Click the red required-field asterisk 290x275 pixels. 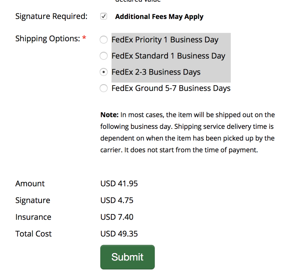(x=84, y=38)
